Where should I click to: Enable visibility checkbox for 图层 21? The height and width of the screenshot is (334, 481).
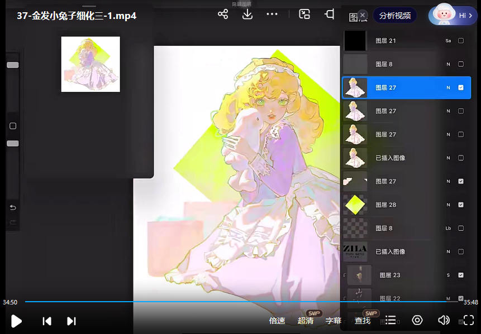[461, 41]
